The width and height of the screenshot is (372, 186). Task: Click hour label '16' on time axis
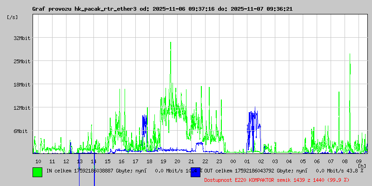tap(122, 161)
